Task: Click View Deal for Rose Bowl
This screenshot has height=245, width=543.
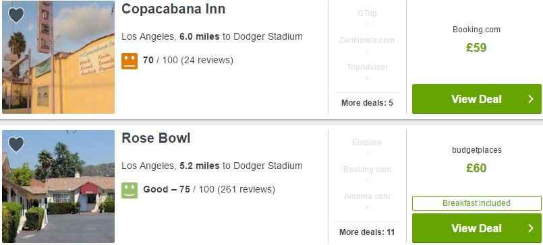Action: [476, 228]
